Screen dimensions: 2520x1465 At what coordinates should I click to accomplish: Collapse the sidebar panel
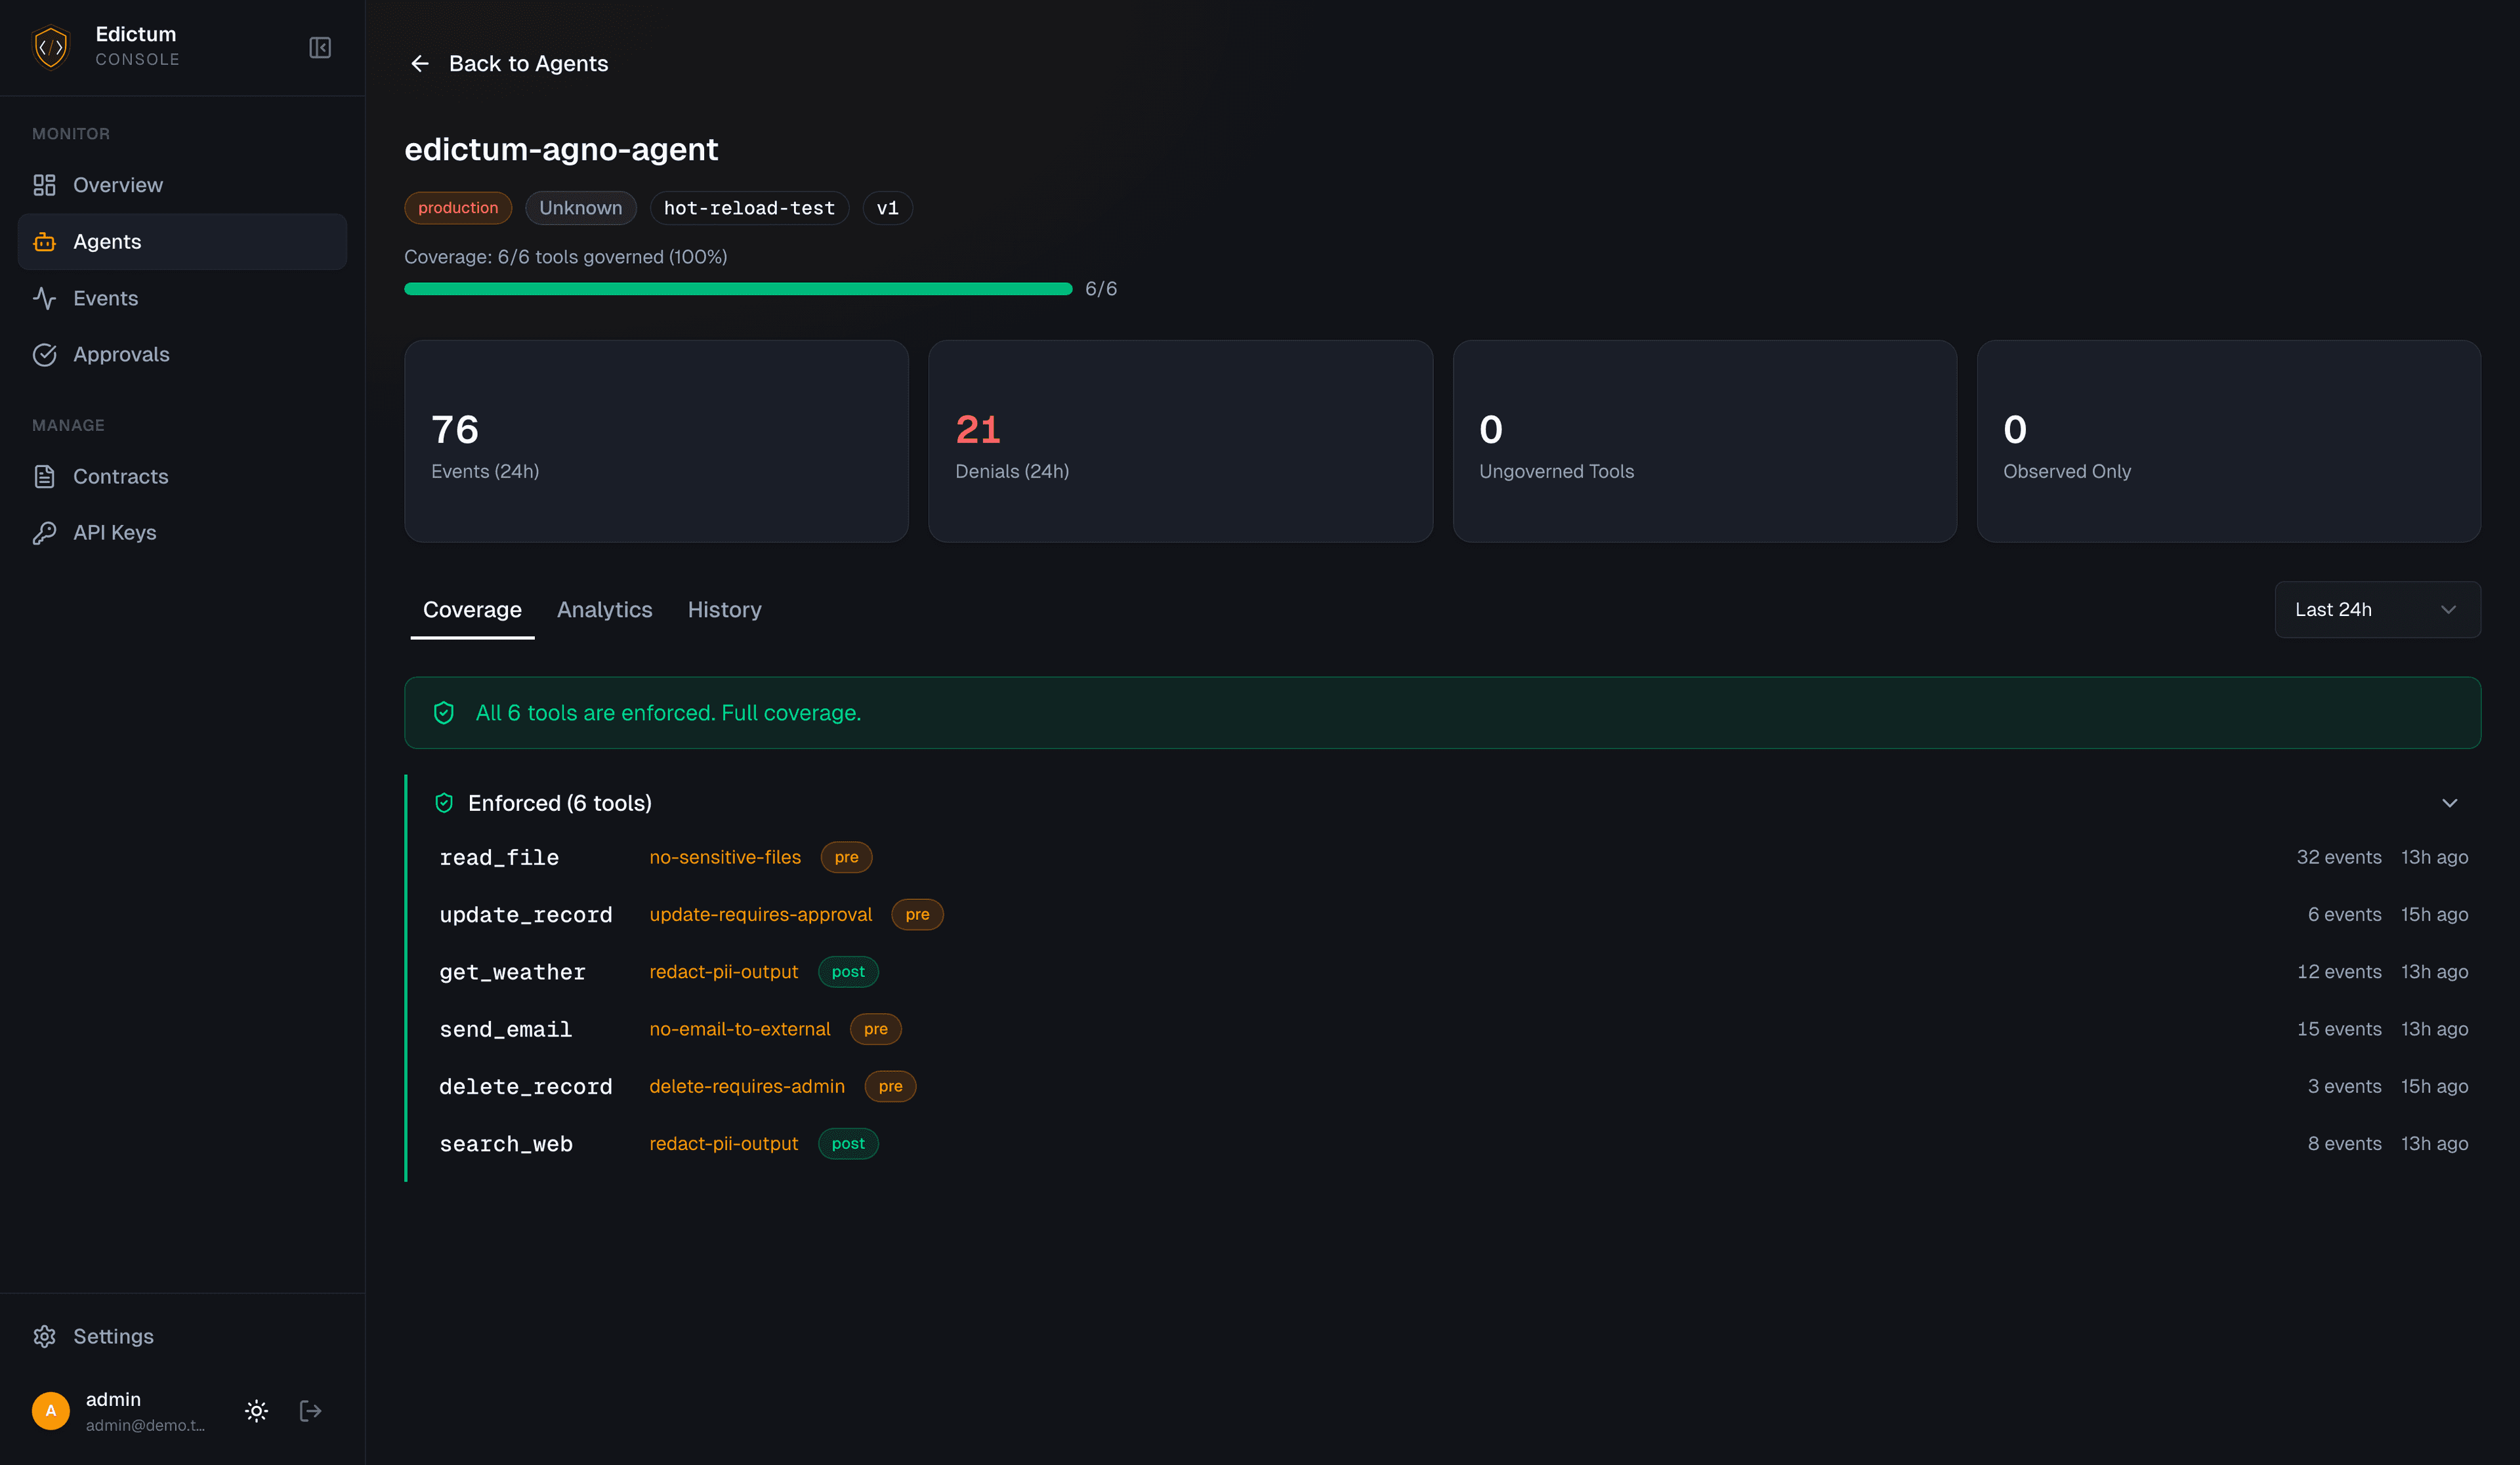319,47
